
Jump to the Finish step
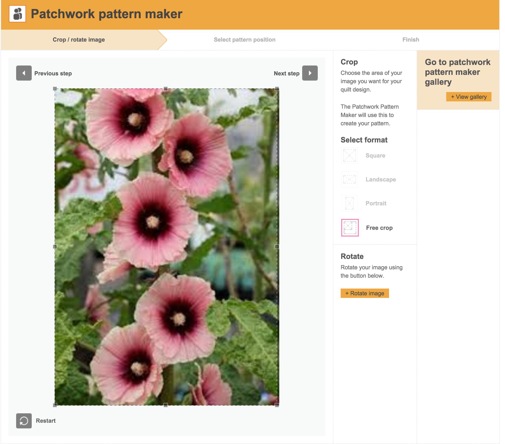click(411, 40)
